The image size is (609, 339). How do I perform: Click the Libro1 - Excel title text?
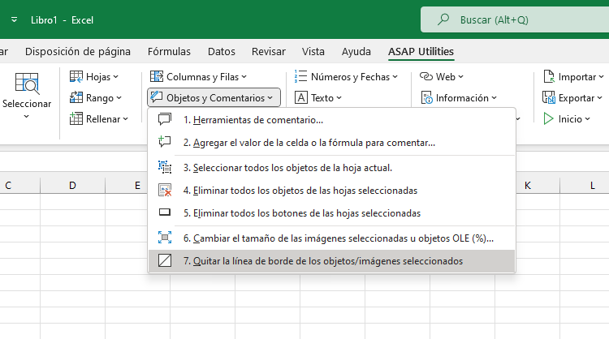click(62, 19)
